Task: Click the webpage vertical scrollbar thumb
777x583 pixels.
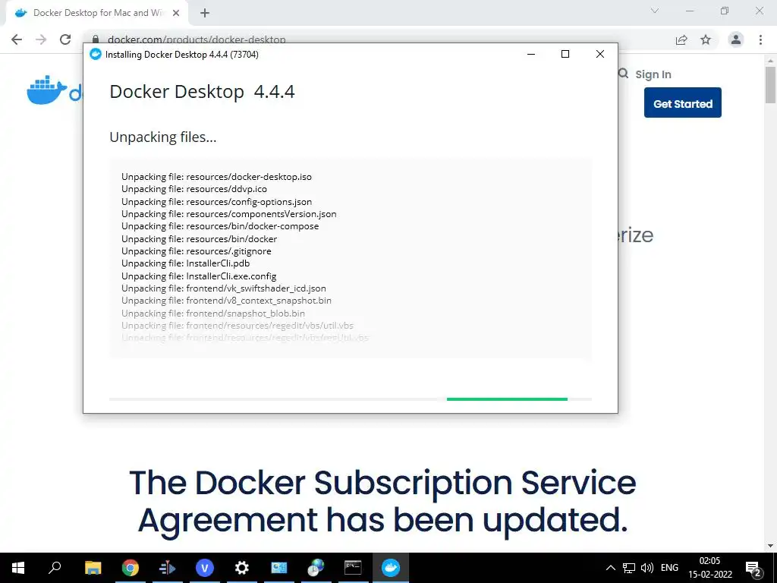Action: [x=771, y=85]
